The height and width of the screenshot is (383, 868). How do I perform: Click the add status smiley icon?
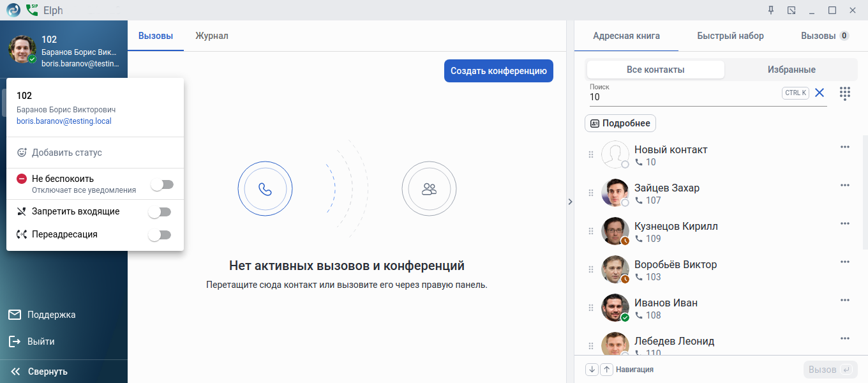pyautogui.click(x=22, y=153)
